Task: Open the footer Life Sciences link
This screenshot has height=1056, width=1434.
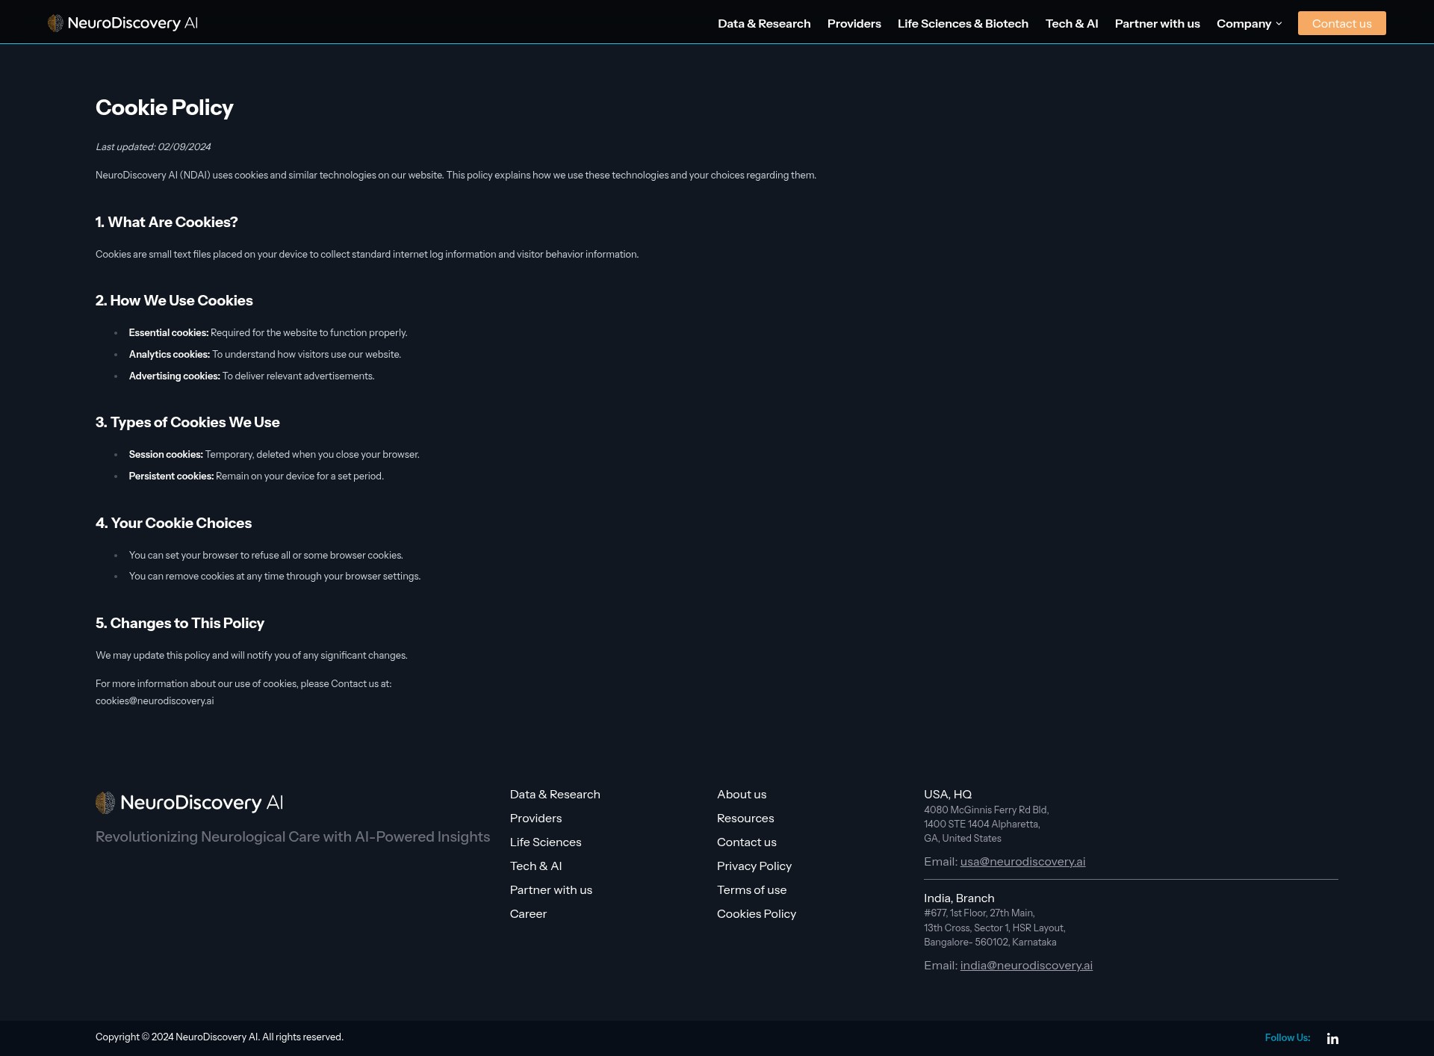Action: (x=545, y=842)
